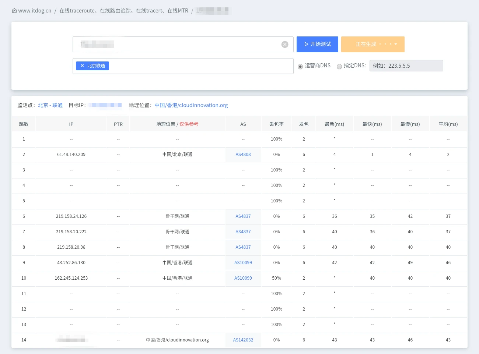Open the AS4837 link in hop 6
Screen dimensions: 479x354
pyautogui.click(x=243, y=216)
